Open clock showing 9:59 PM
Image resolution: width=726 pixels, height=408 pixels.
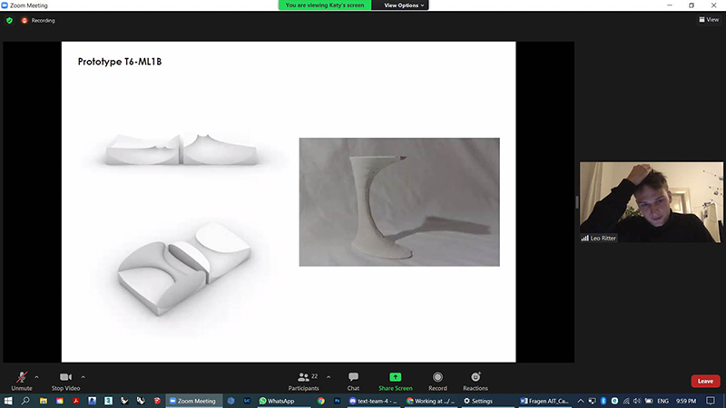[x=686, y=401]
